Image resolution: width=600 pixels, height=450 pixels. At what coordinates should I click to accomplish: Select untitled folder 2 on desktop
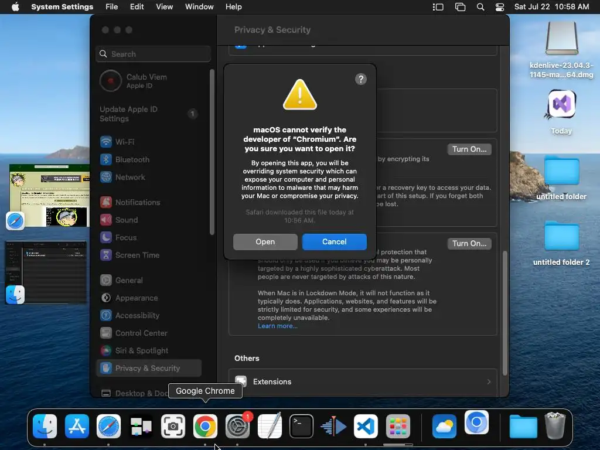pos(561,244)
